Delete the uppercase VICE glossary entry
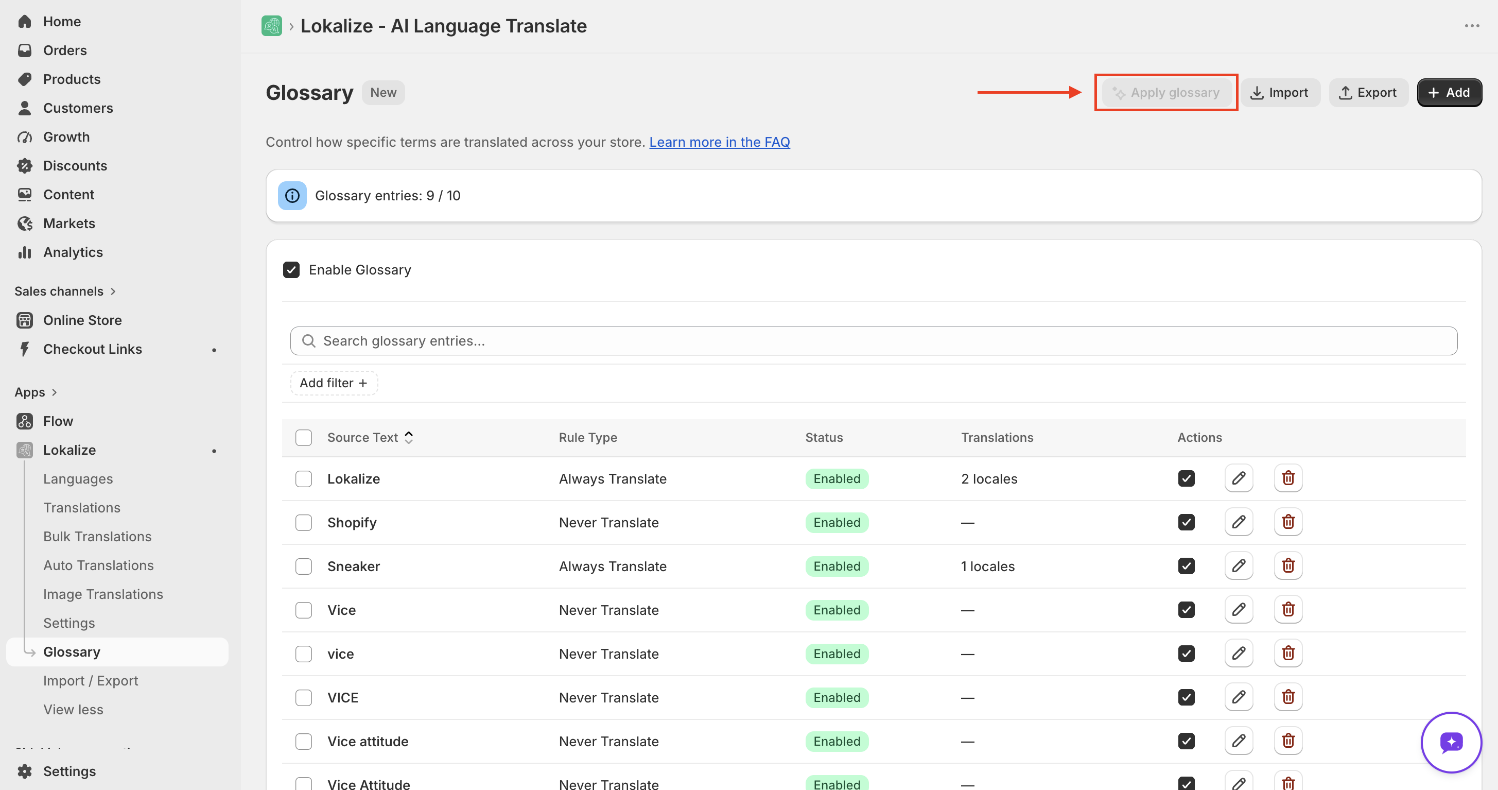This screenshot has height=790, width=1498. point(1288,697)
